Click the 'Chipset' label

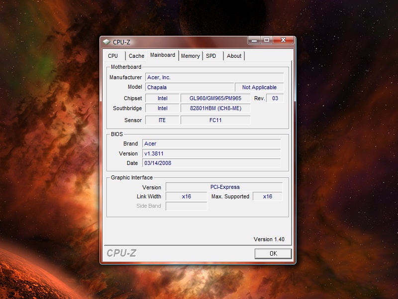(133, 98)
